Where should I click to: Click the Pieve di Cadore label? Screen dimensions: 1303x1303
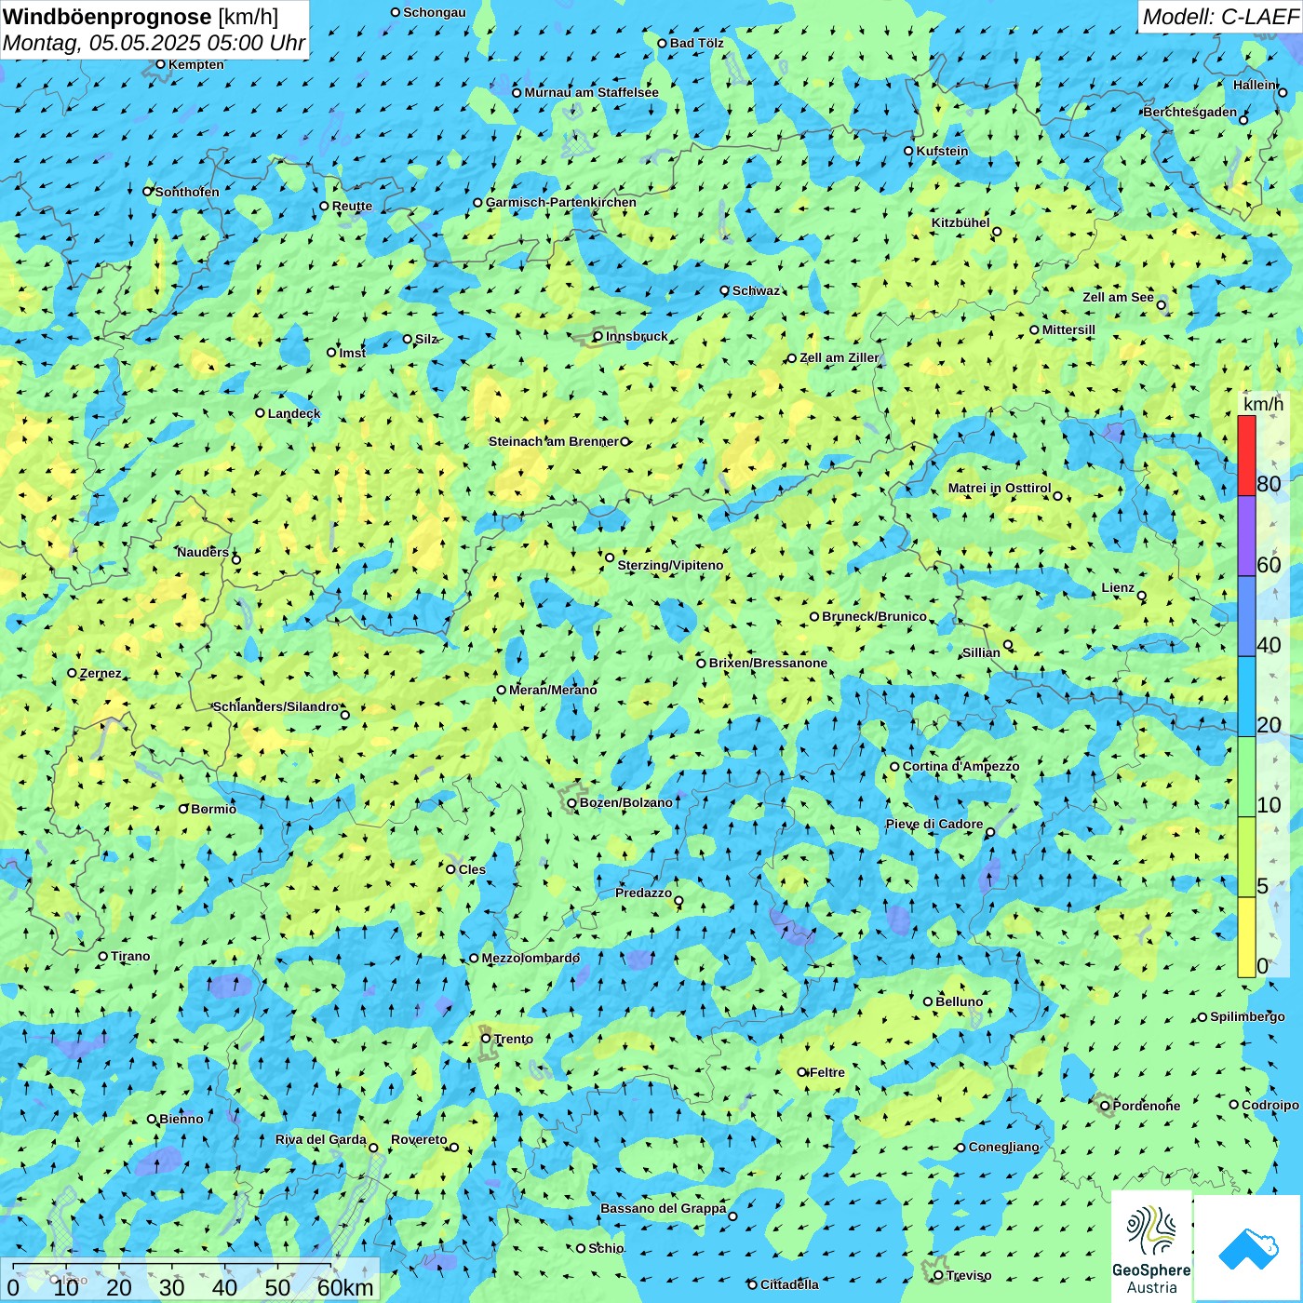(934, 824)
